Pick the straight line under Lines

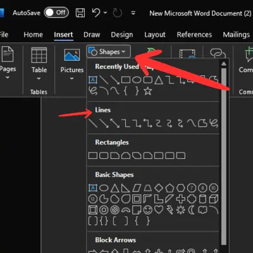[93, 123]
